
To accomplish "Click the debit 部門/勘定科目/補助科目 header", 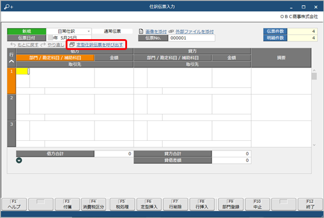I will click(55, 58).
